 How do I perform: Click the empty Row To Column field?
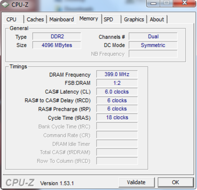117,161
